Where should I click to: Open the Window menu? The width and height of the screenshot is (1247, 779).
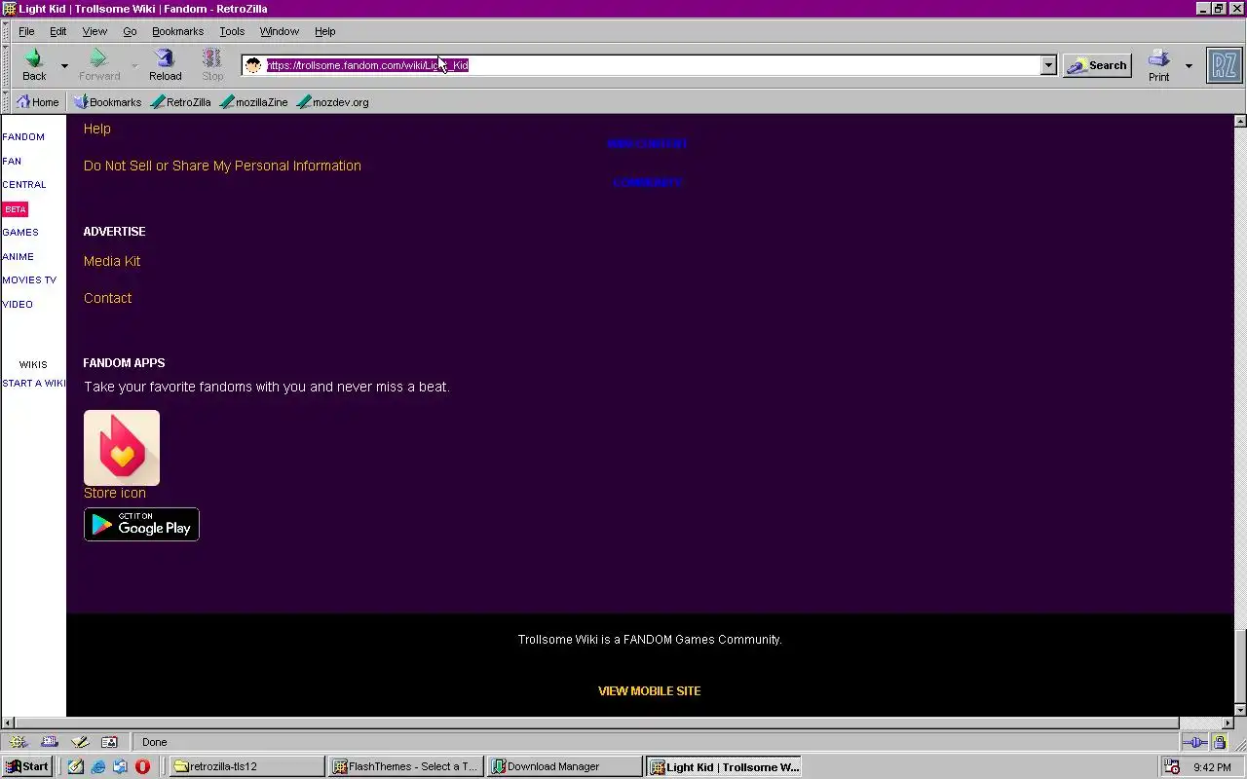click(x=280, y=31)
